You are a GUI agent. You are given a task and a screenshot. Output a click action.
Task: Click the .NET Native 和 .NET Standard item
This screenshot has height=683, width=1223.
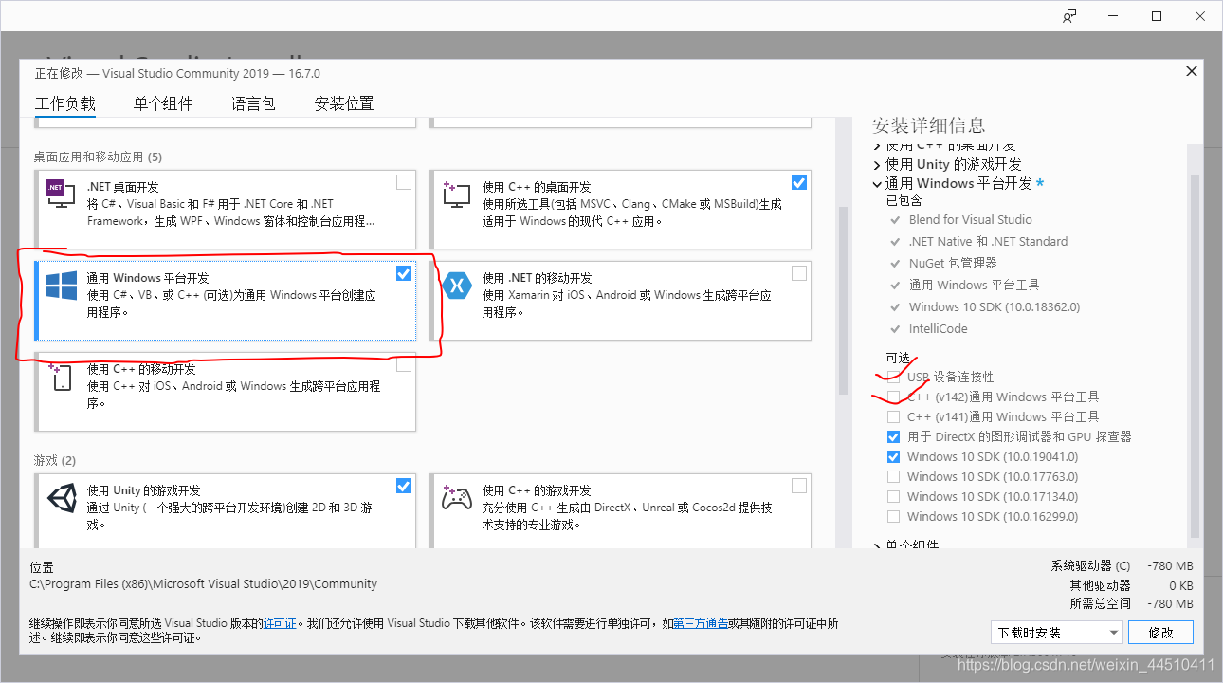coord(988,241)
